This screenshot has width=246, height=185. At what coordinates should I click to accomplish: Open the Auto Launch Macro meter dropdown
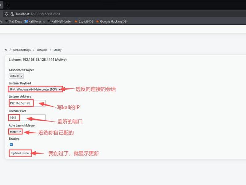pyautogui.click(x=15, y=132)
